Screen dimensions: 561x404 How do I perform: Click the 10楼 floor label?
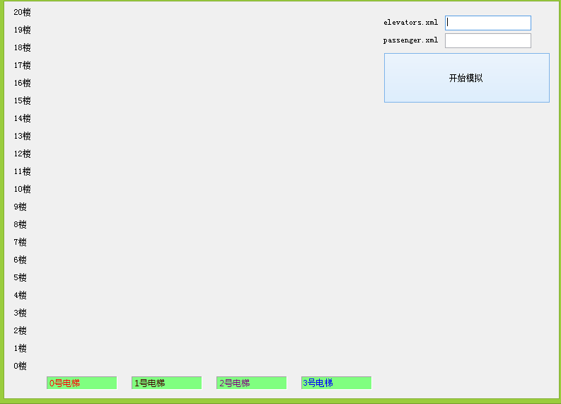pos(22,189)
